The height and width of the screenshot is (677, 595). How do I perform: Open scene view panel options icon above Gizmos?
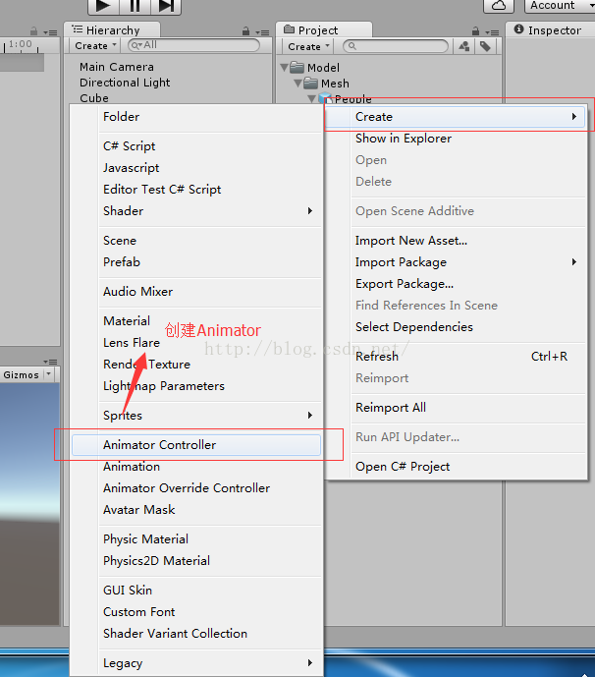(x=50, y=362)
